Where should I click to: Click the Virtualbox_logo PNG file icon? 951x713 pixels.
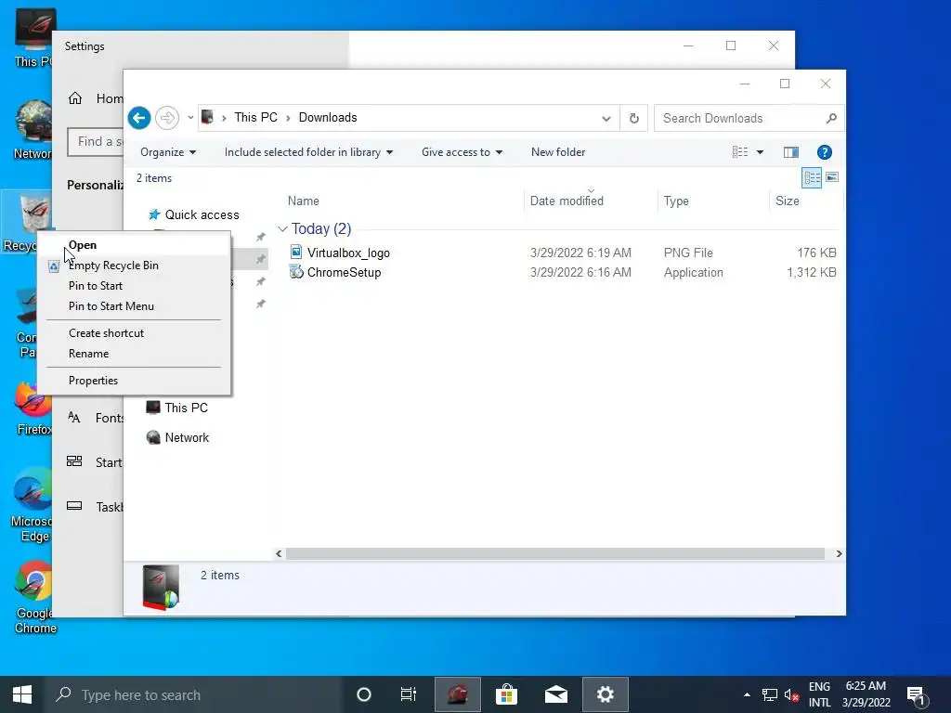coord(296,252)
